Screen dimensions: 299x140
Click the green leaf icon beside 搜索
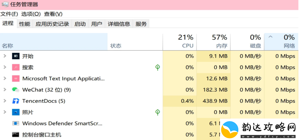157,67
